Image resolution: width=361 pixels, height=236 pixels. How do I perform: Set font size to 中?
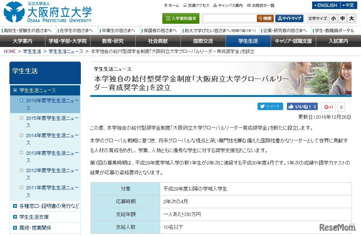(343, 18)
